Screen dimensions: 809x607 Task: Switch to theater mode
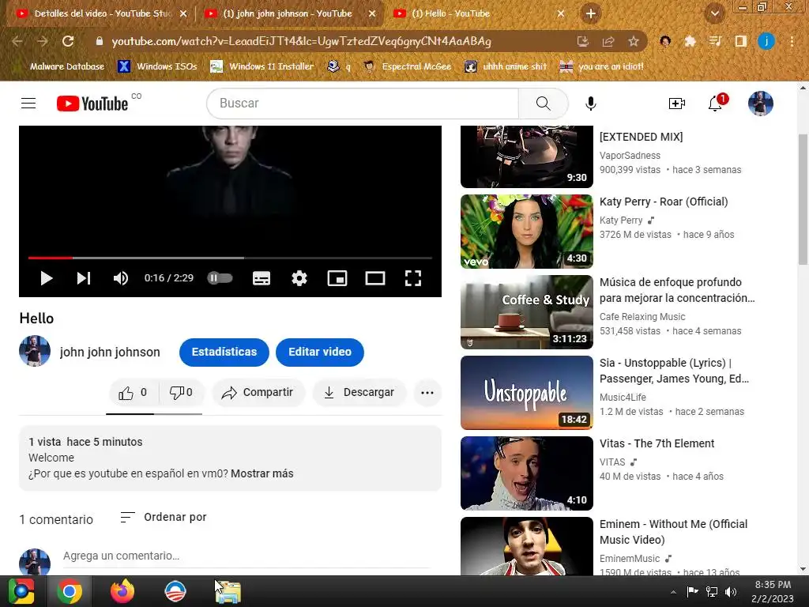pyautogui.click(x=375, y=278)
